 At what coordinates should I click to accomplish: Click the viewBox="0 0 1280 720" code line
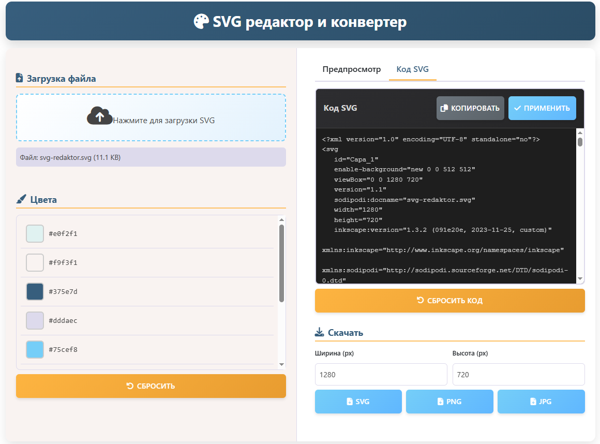378,180
